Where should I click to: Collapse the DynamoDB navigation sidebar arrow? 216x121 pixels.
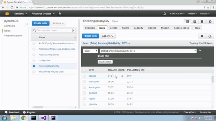pos(27,24)
